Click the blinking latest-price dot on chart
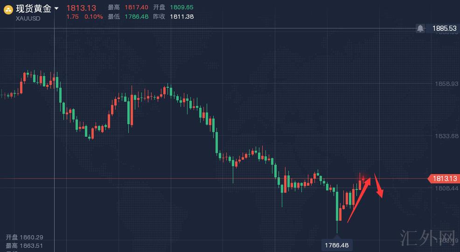The image size is (460, 252). [x=363, y=179]
